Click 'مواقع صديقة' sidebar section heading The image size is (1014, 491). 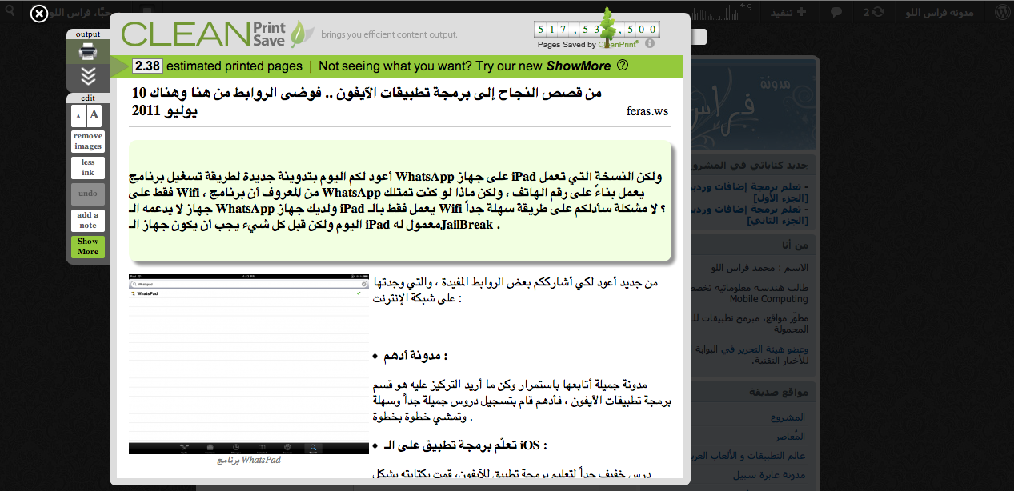pyautogui.click(x=780, y=392)
